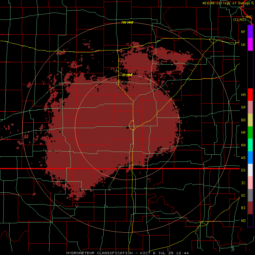Viewport: 255px width, 255px height.
Task: Click the HR legend label
Action: click(x=243, y=133)
